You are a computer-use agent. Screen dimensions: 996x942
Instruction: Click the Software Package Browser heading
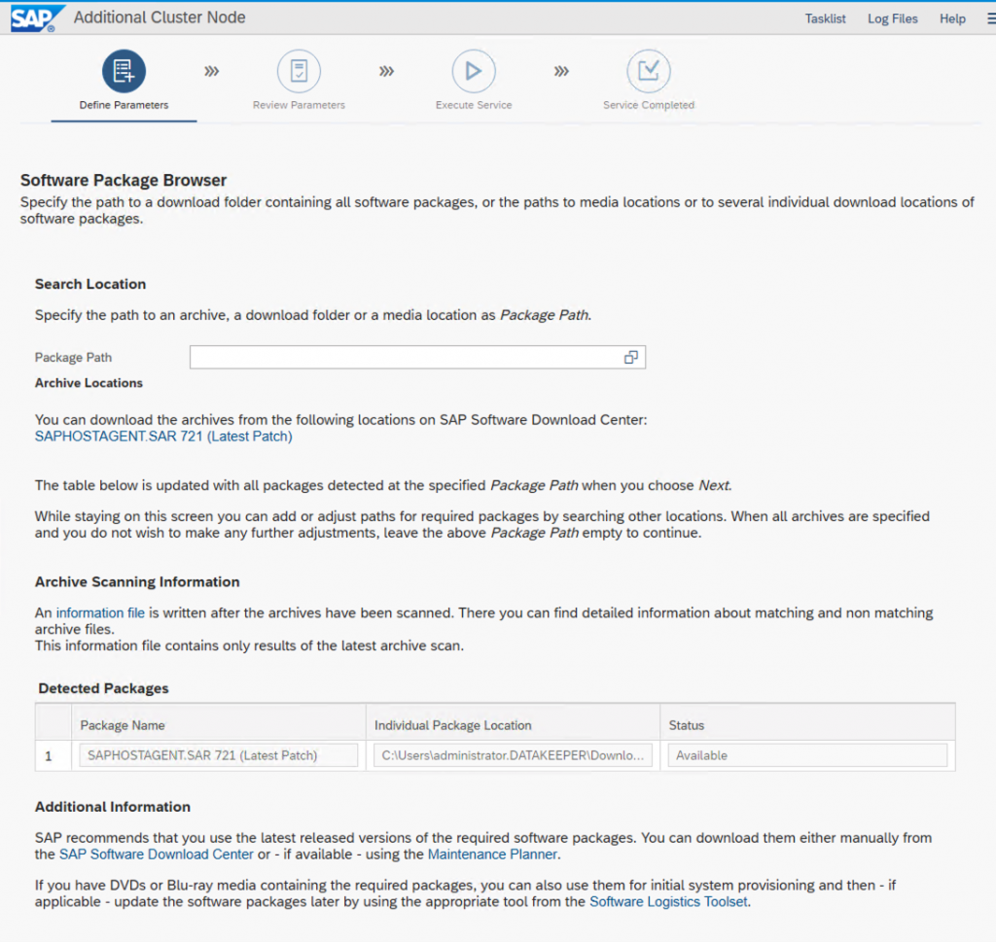click(124, 180)
